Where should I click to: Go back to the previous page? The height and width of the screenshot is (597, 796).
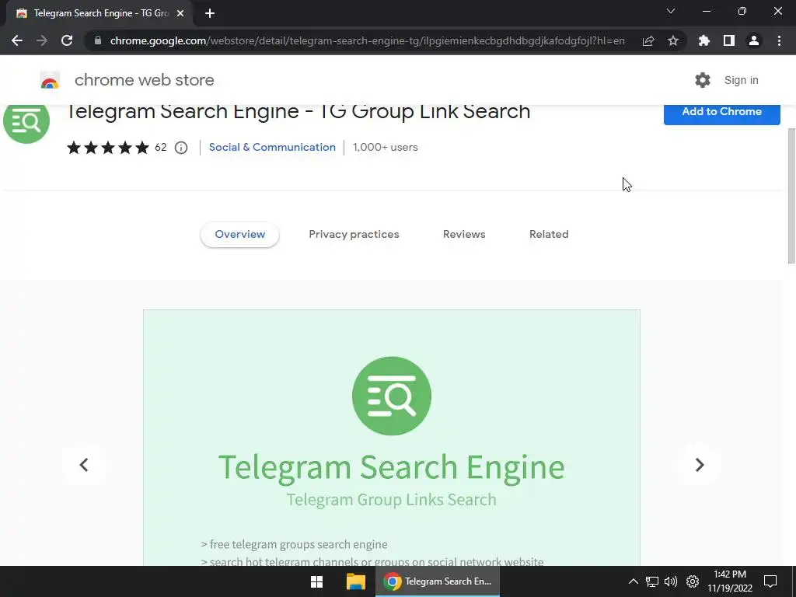click(x=17, y=40)
